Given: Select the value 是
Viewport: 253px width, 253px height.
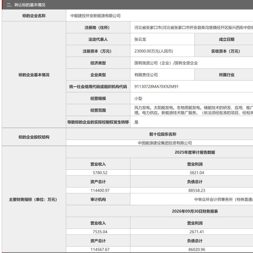Looking at the screenshot, I should pyautogui.click(x=136, y=122).
